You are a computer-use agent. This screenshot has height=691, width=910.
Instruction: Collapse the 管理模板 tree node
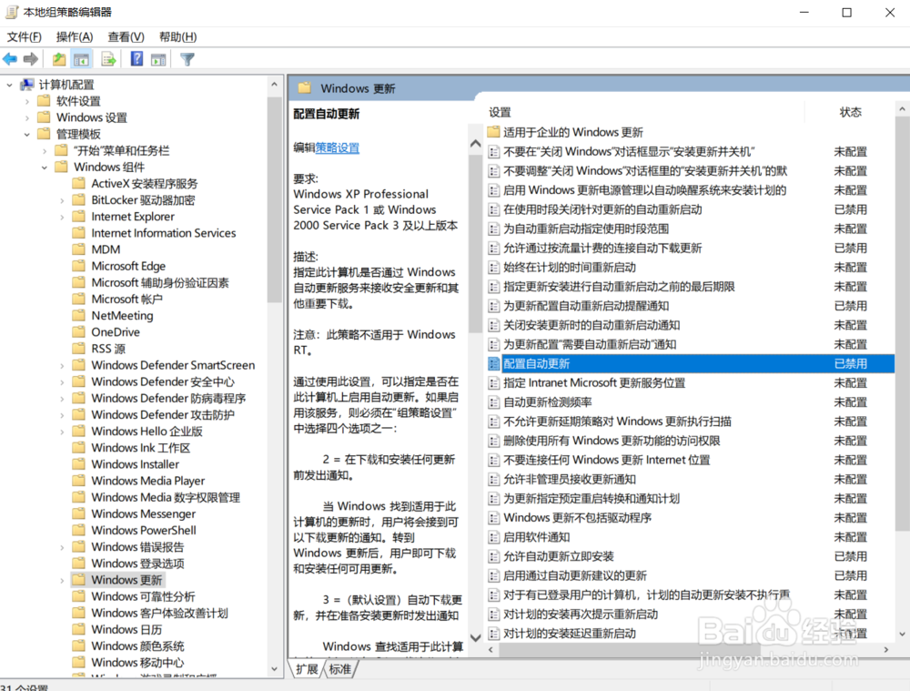pos(26,134)
